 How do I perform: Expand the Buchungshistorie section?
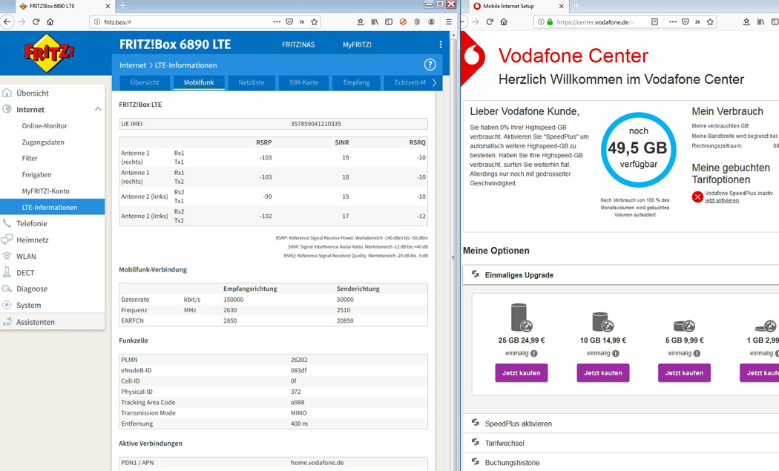click(621, 462)
